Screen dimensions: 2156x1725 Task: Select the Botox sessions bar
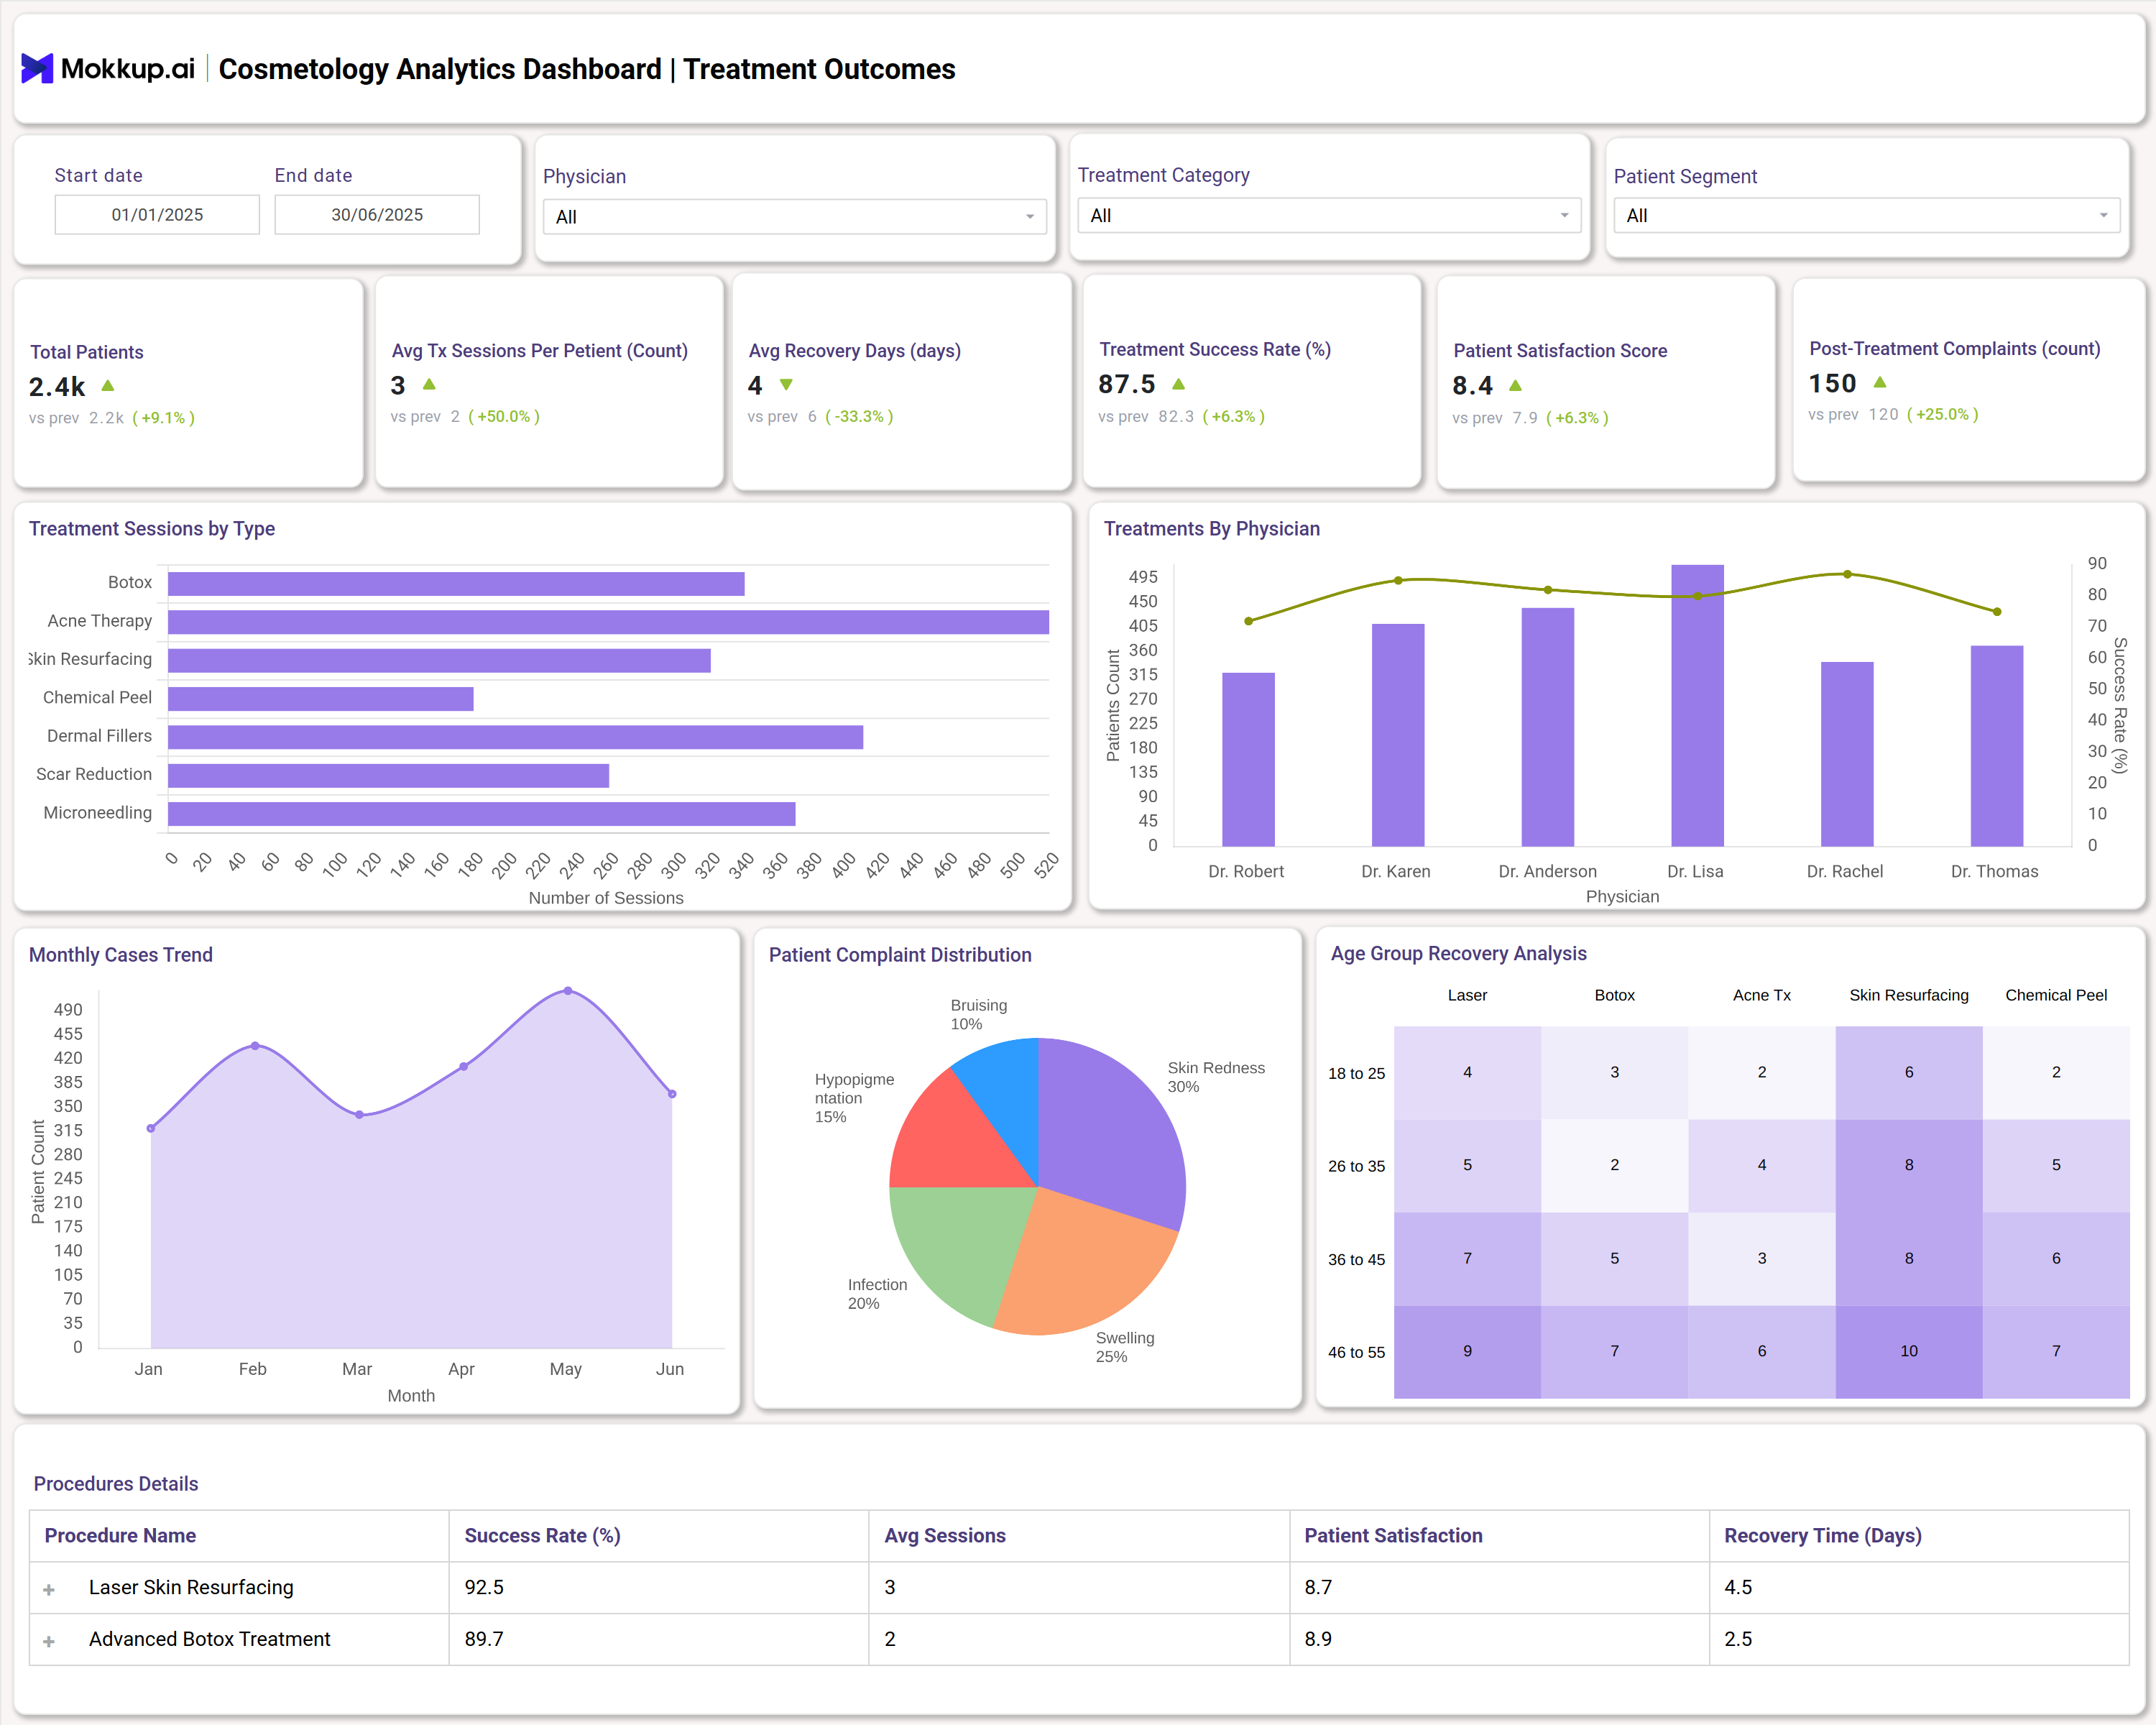coord(456,584)
